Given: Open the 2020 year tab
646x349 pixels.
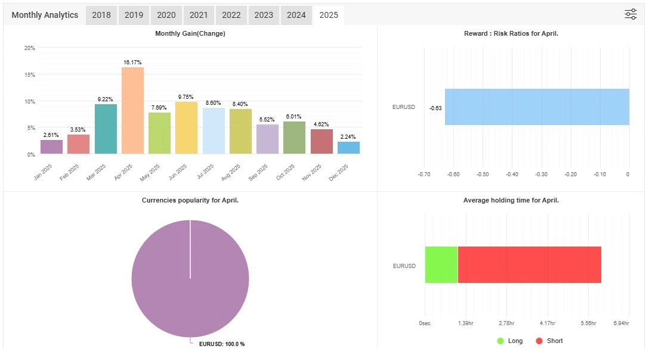Looking at the screenshot, I should coord(166,15).
